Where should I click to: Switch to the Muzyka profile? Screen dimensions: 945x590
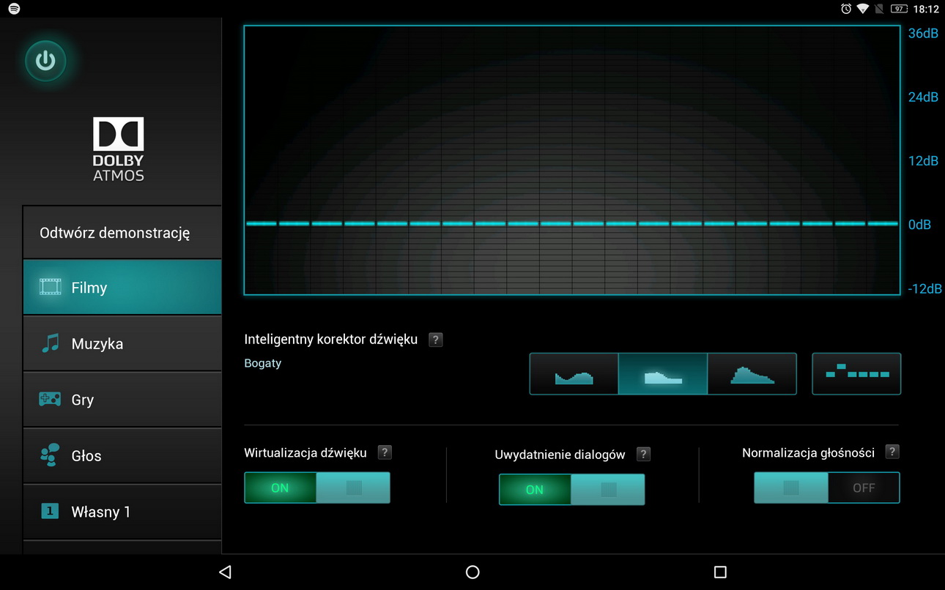point(122,343)
